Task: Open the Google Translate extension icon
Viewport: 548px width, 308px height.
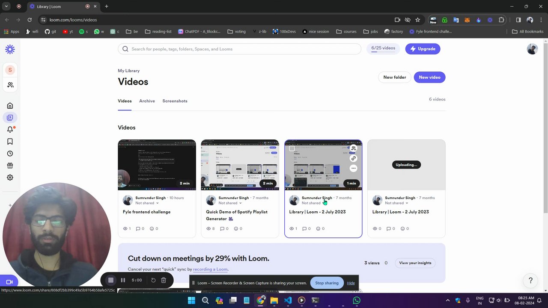Action: click(456, 20)
